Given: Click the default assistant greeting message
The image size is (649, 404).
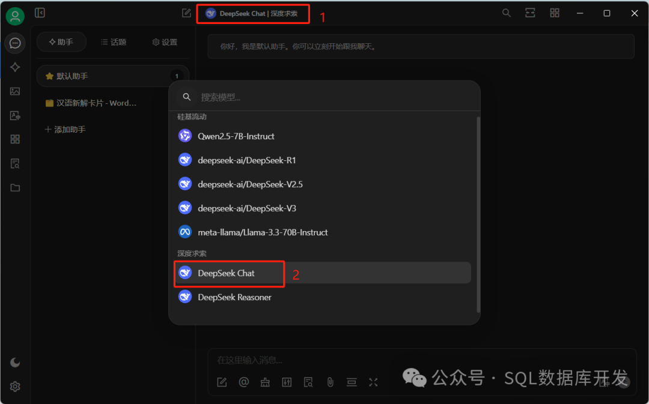Looking at the screenshot, I should (x=421, y=46).
